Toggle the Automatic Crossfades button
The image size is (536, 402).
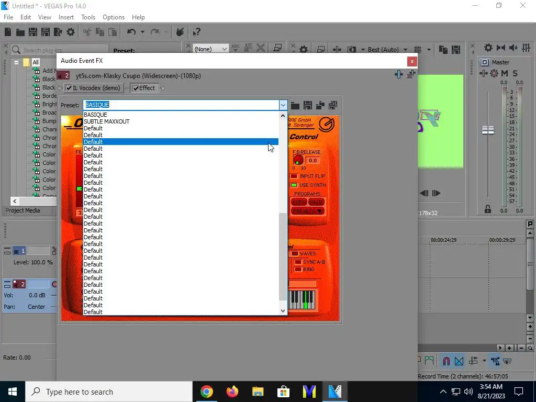pos(459,361)
